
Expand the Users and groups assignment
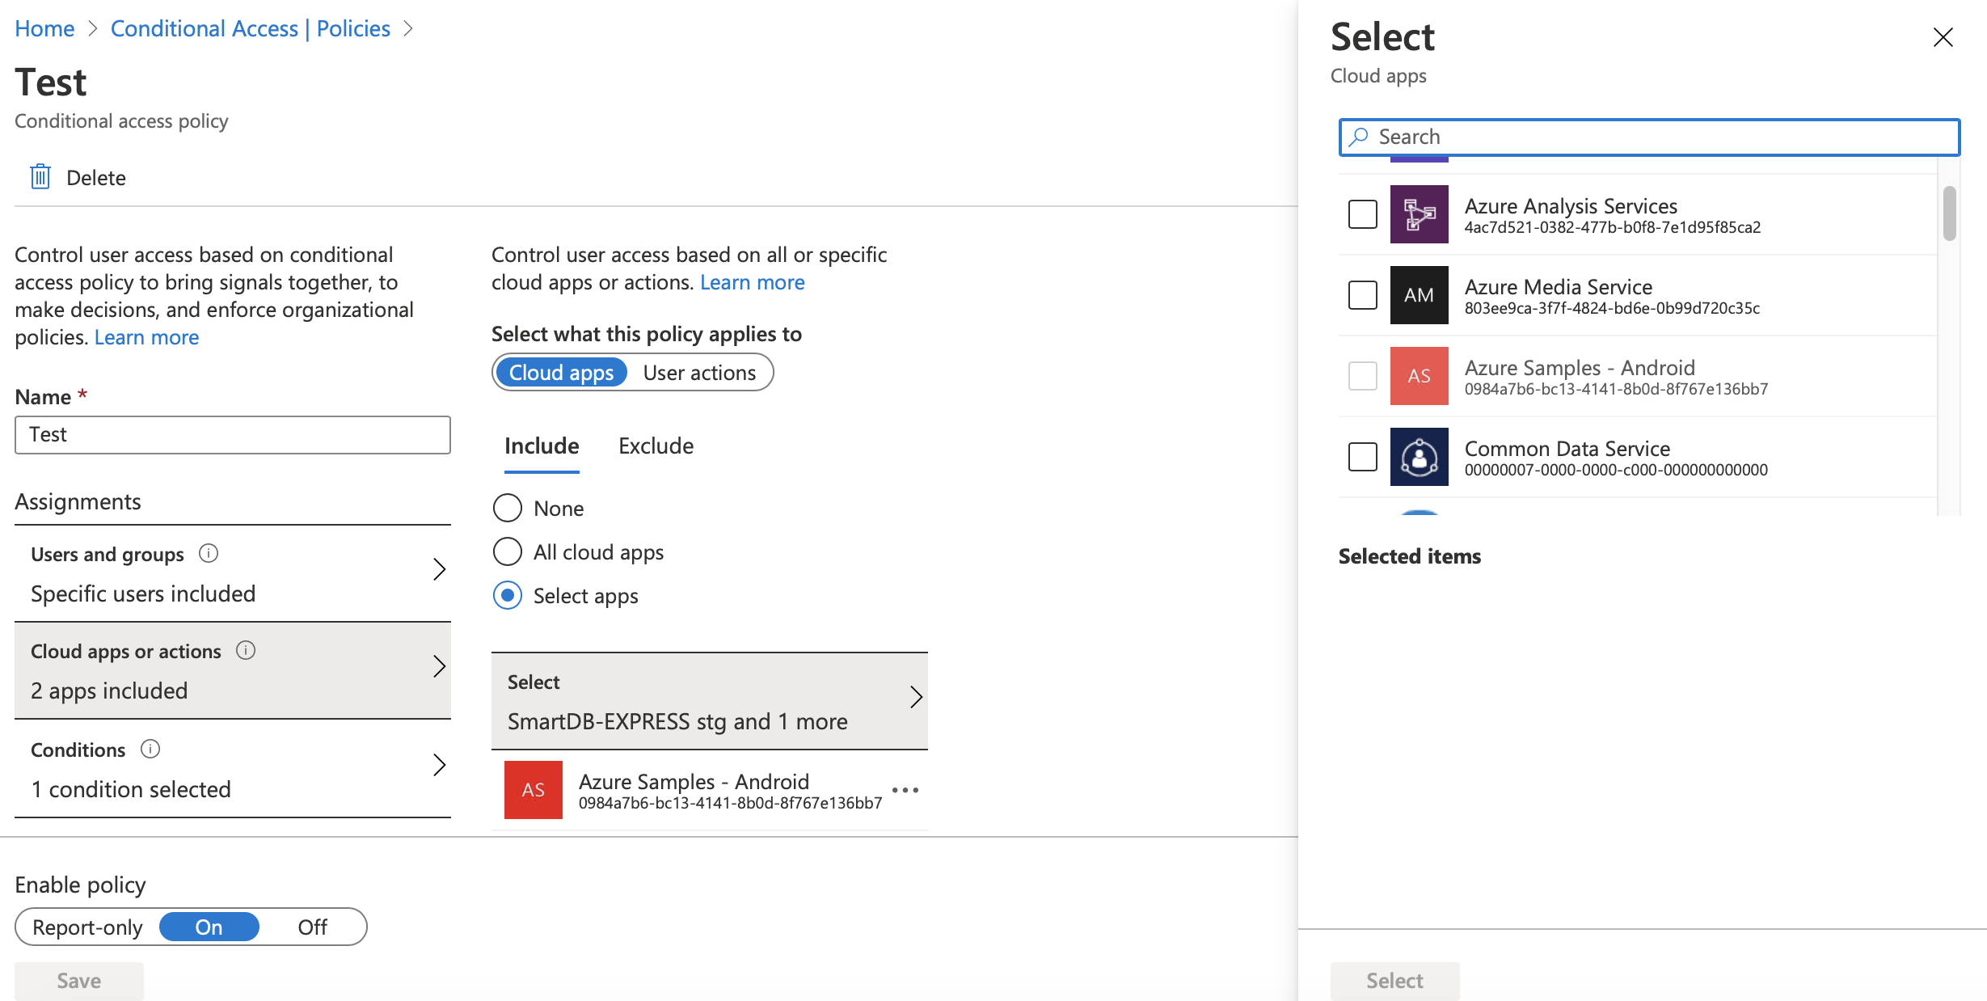coord(440,569)
